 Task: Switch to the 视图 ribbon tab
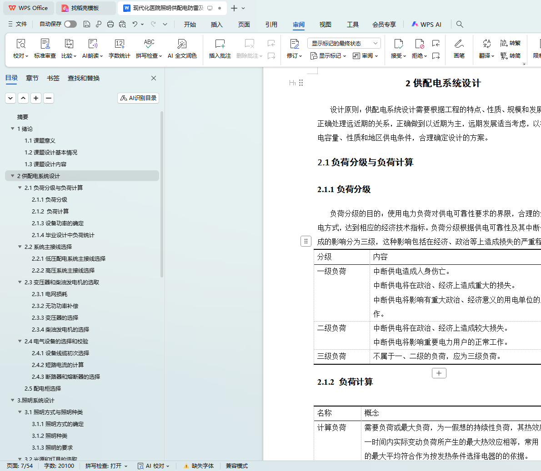coord(325,25)
